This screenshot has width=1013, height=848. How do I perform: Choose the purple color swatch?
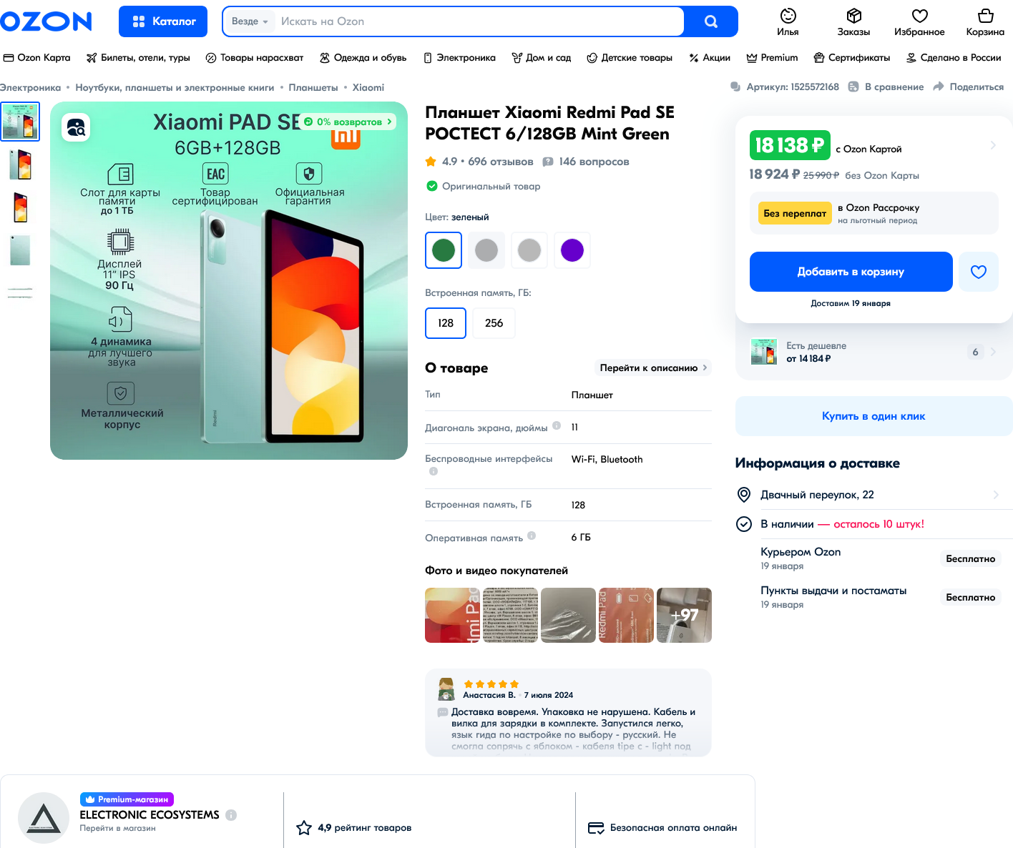click(572, 250)
